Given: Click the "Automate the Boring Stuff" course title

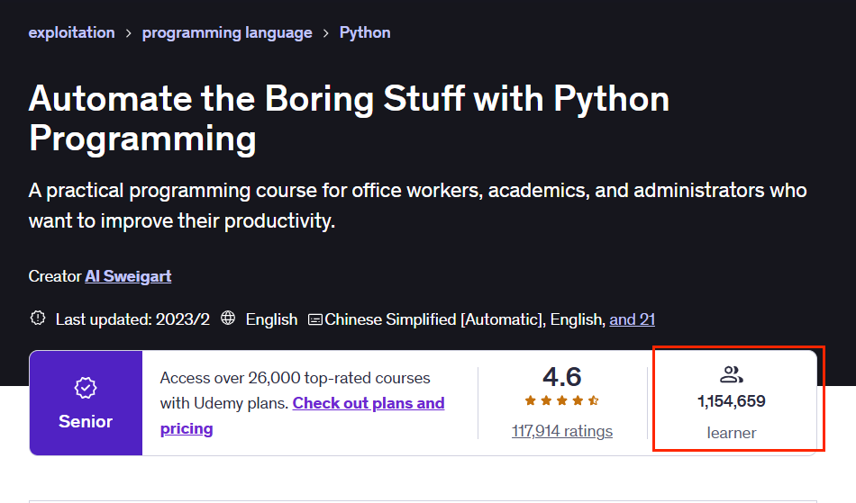Looking at the screenshot, I should [349, 118].
